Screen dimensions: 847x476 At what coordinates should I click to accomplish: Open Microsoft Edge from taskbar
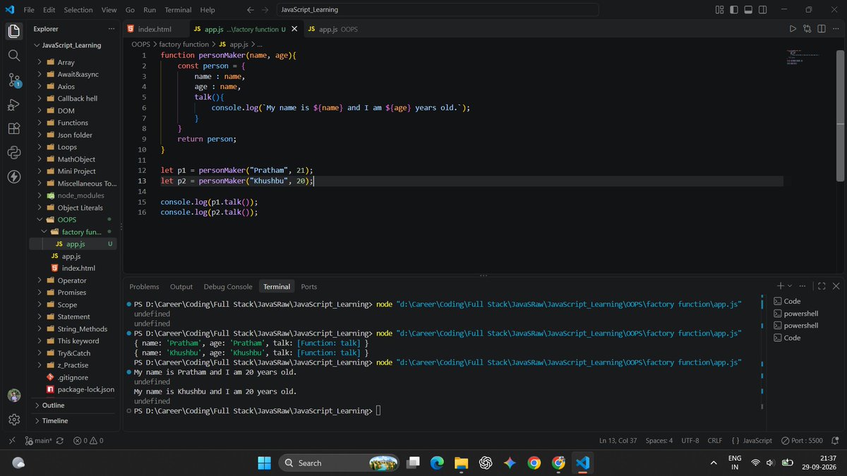(x=437, y=463)
